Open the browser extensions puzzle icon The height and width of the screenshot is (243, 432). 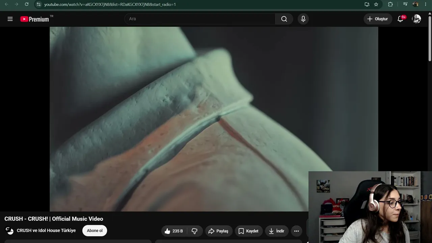pyautogui.click(x=390, y=4)
